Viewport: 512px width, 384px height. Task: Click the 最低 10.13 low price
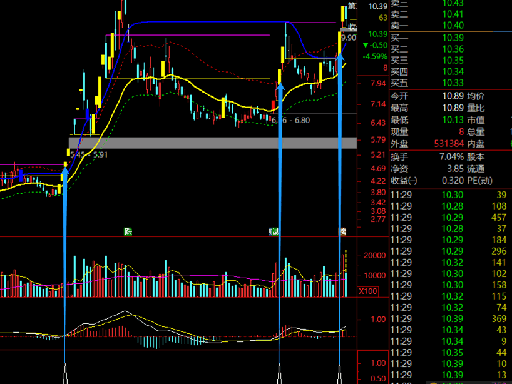click(453, 119)
